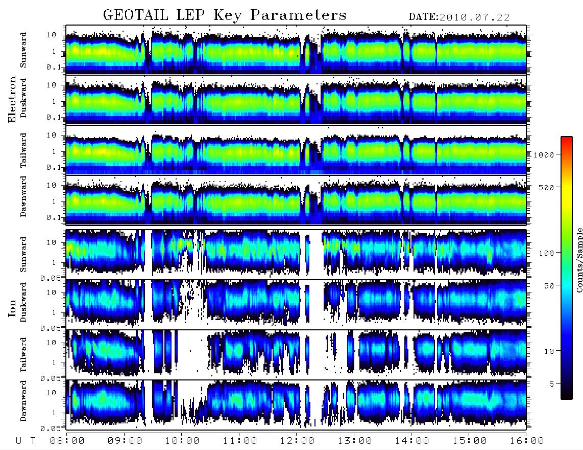
Task: Click the 10:00 time tick label
Action: pos(182,441)
